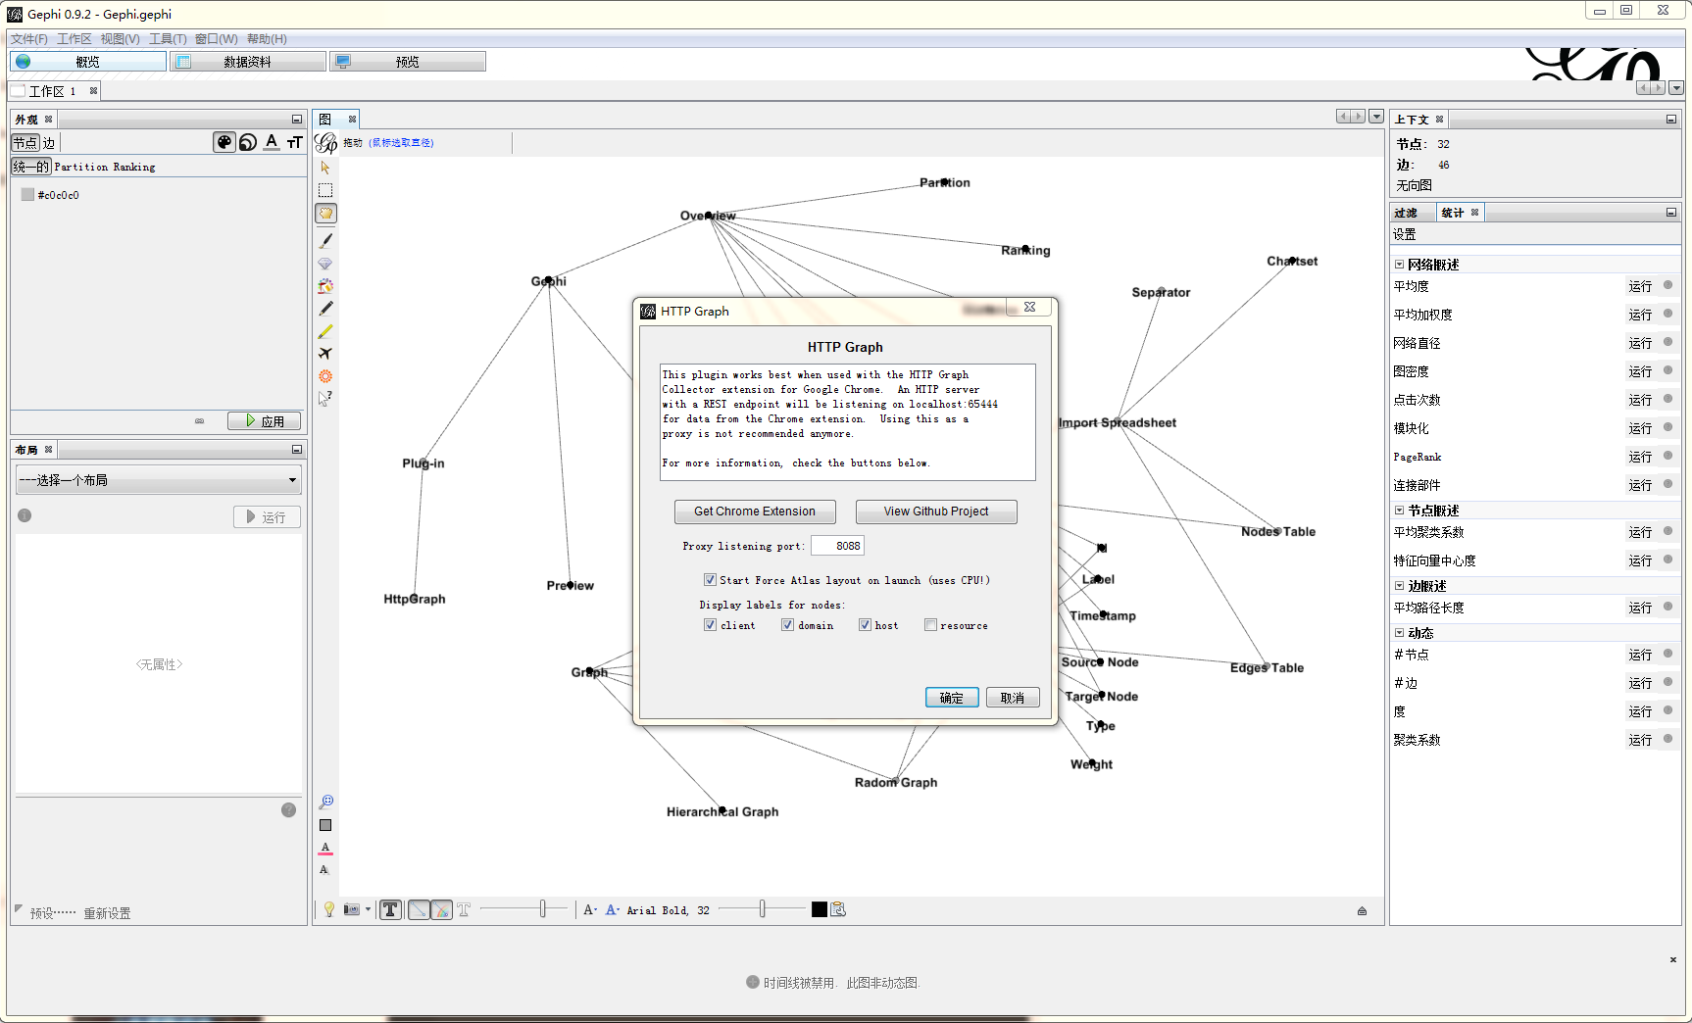Open the label size mode dropdown
This screenshot has height=1023, width=1692.
pyautogui.click(x=590, y=909)
